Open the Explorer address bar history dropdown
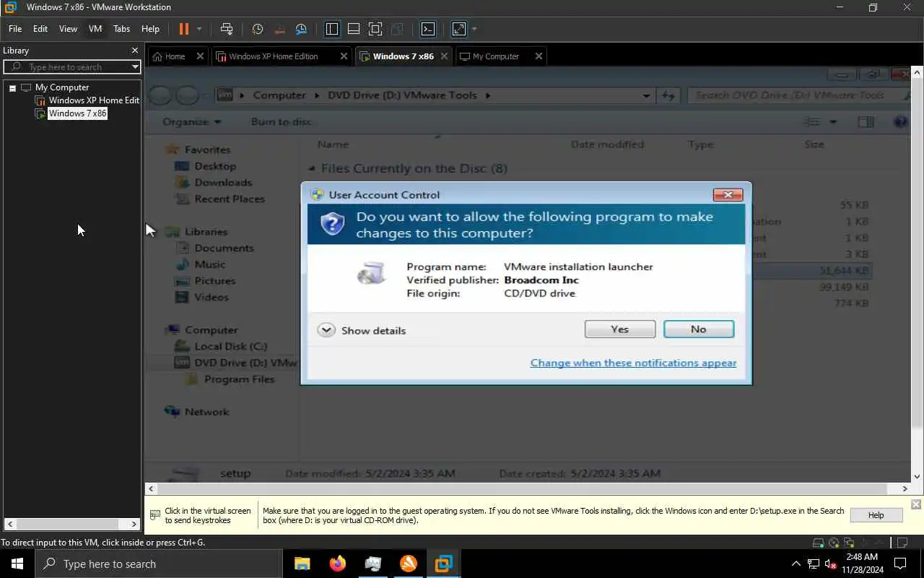Image resolution: width=924 pixels, height=578 pixels. click(646, 95)
